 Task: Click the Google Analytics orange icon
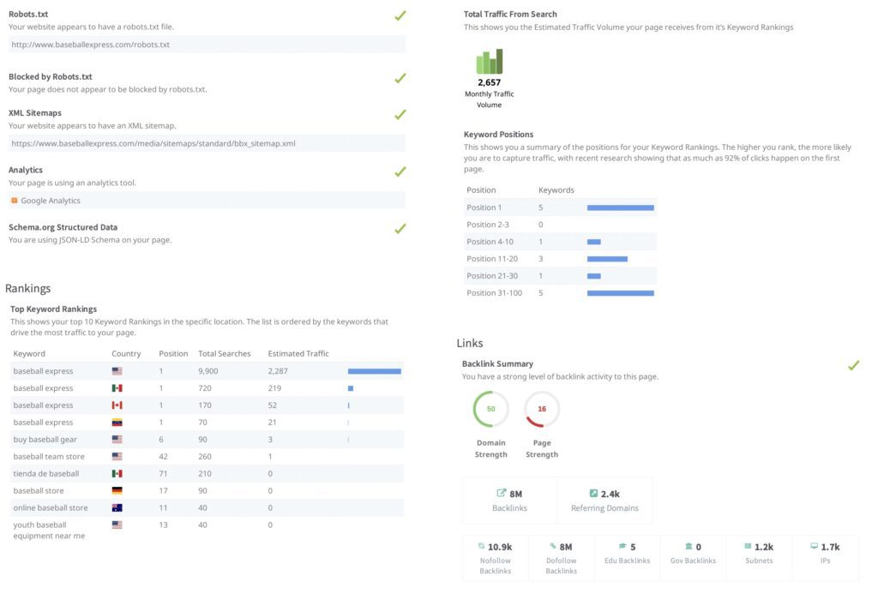pos(14,201)
